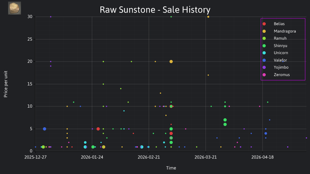The width and height of the screenshot is (310, 174).
Task: Click the large Shinryu point at price 7
Action: pos(225,120)
